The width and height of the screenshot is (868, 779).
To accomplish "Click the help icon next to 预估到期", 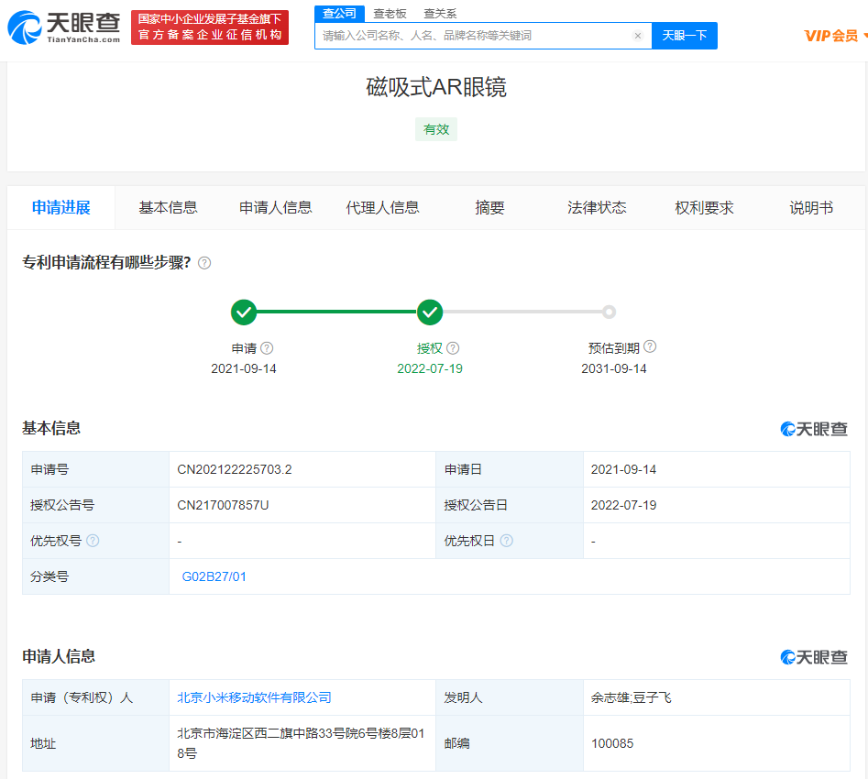I will click(651, 346).
